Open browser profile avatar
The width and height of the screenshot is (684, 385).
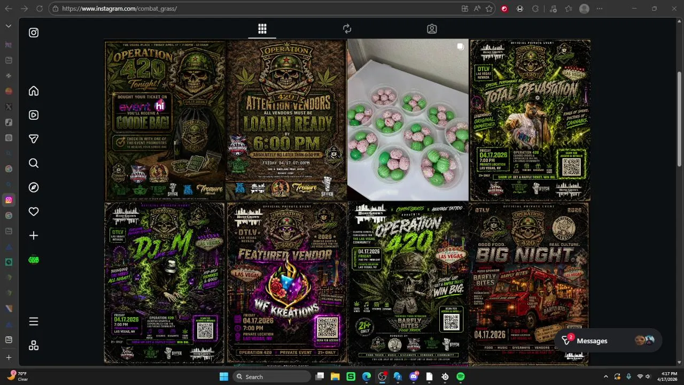coord(585,9)
